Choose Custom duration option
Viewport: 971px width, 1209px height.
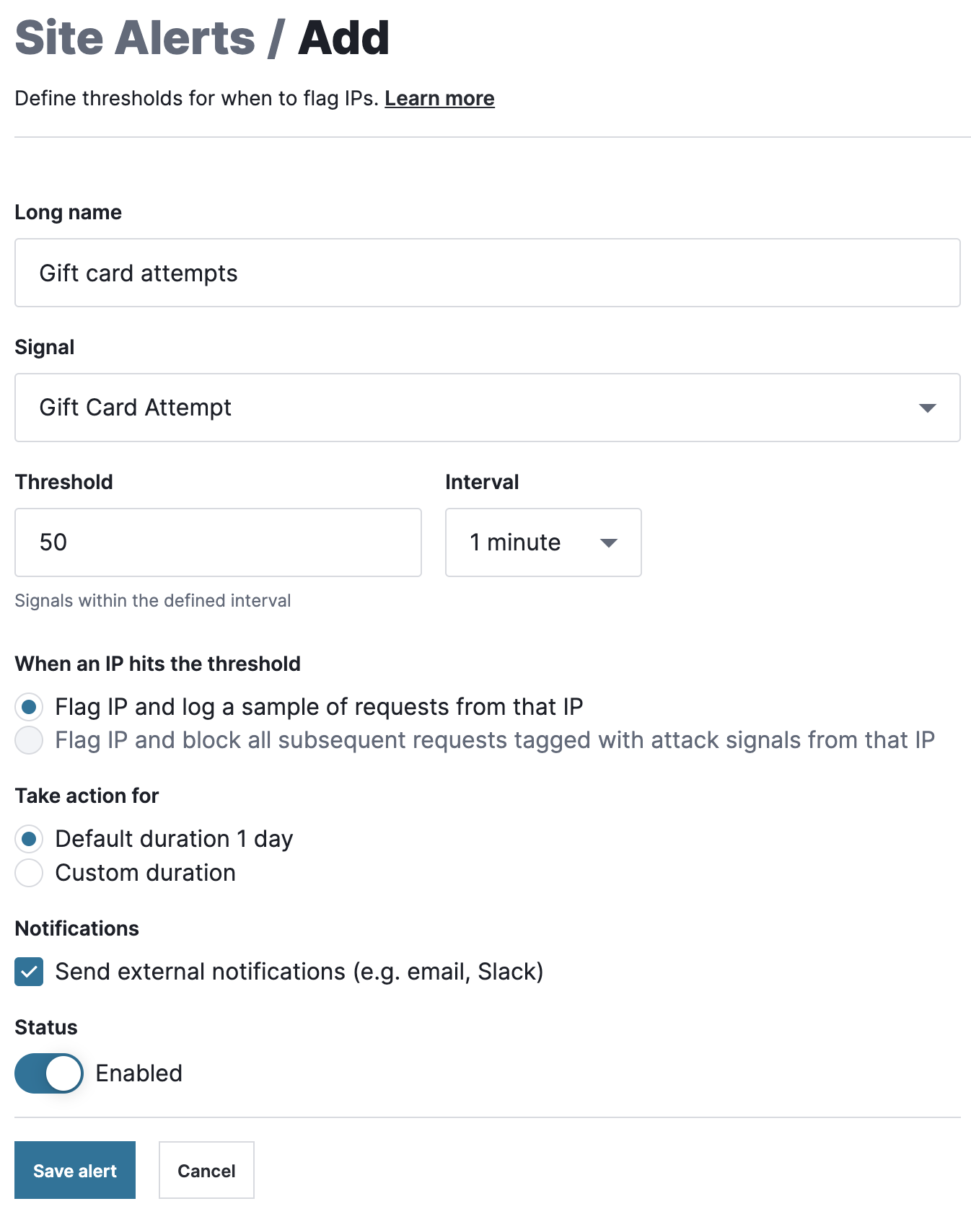click(29, 873)
